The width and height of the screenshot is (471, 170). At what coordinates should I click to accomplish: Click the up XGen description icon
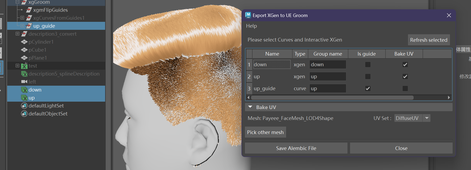24,98
